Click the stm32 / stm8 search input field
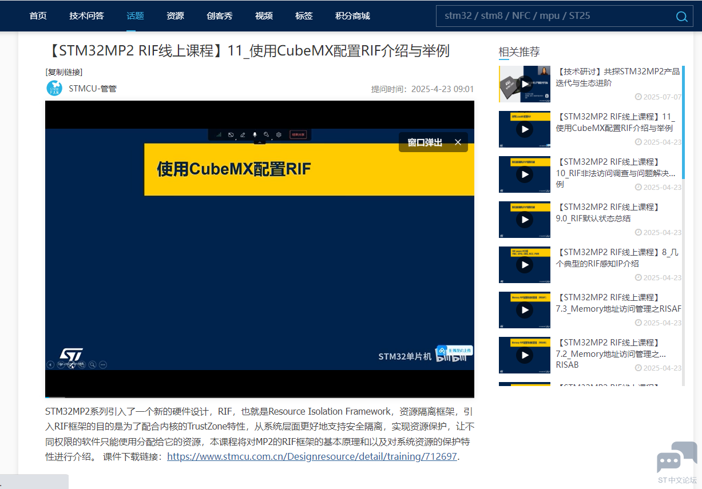702x489 pixels. point(549,16)
